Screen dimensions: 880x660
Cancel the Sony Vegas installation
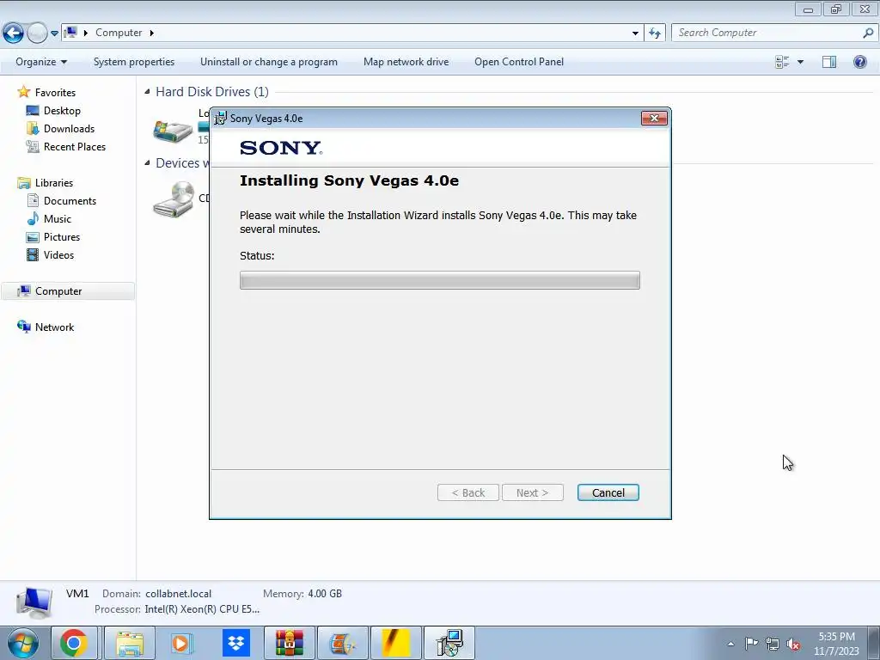point(608,492)
